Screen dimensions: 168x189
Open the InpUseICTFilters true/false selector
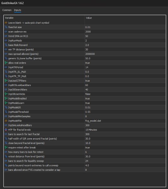[125, 81]
